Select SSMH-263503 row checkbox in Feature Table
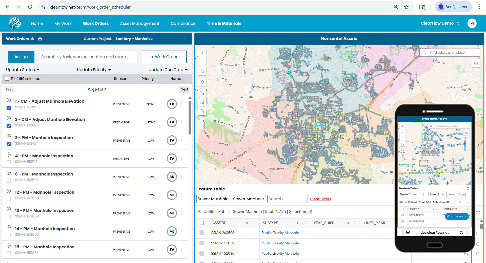The width and height of the screenshot is (486, 263). 202,233
